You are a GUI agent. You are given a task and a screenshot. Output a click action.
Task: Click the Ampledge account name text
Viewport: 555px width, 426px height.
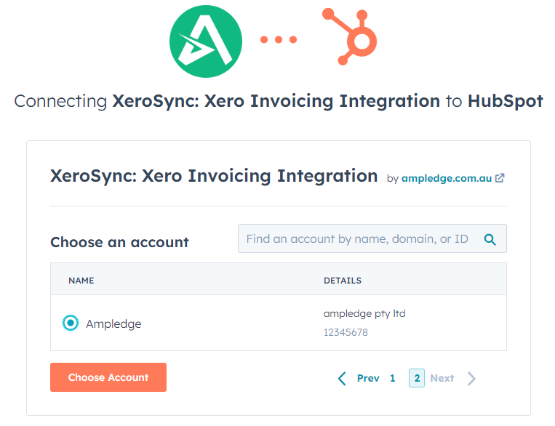coord(113,323)
